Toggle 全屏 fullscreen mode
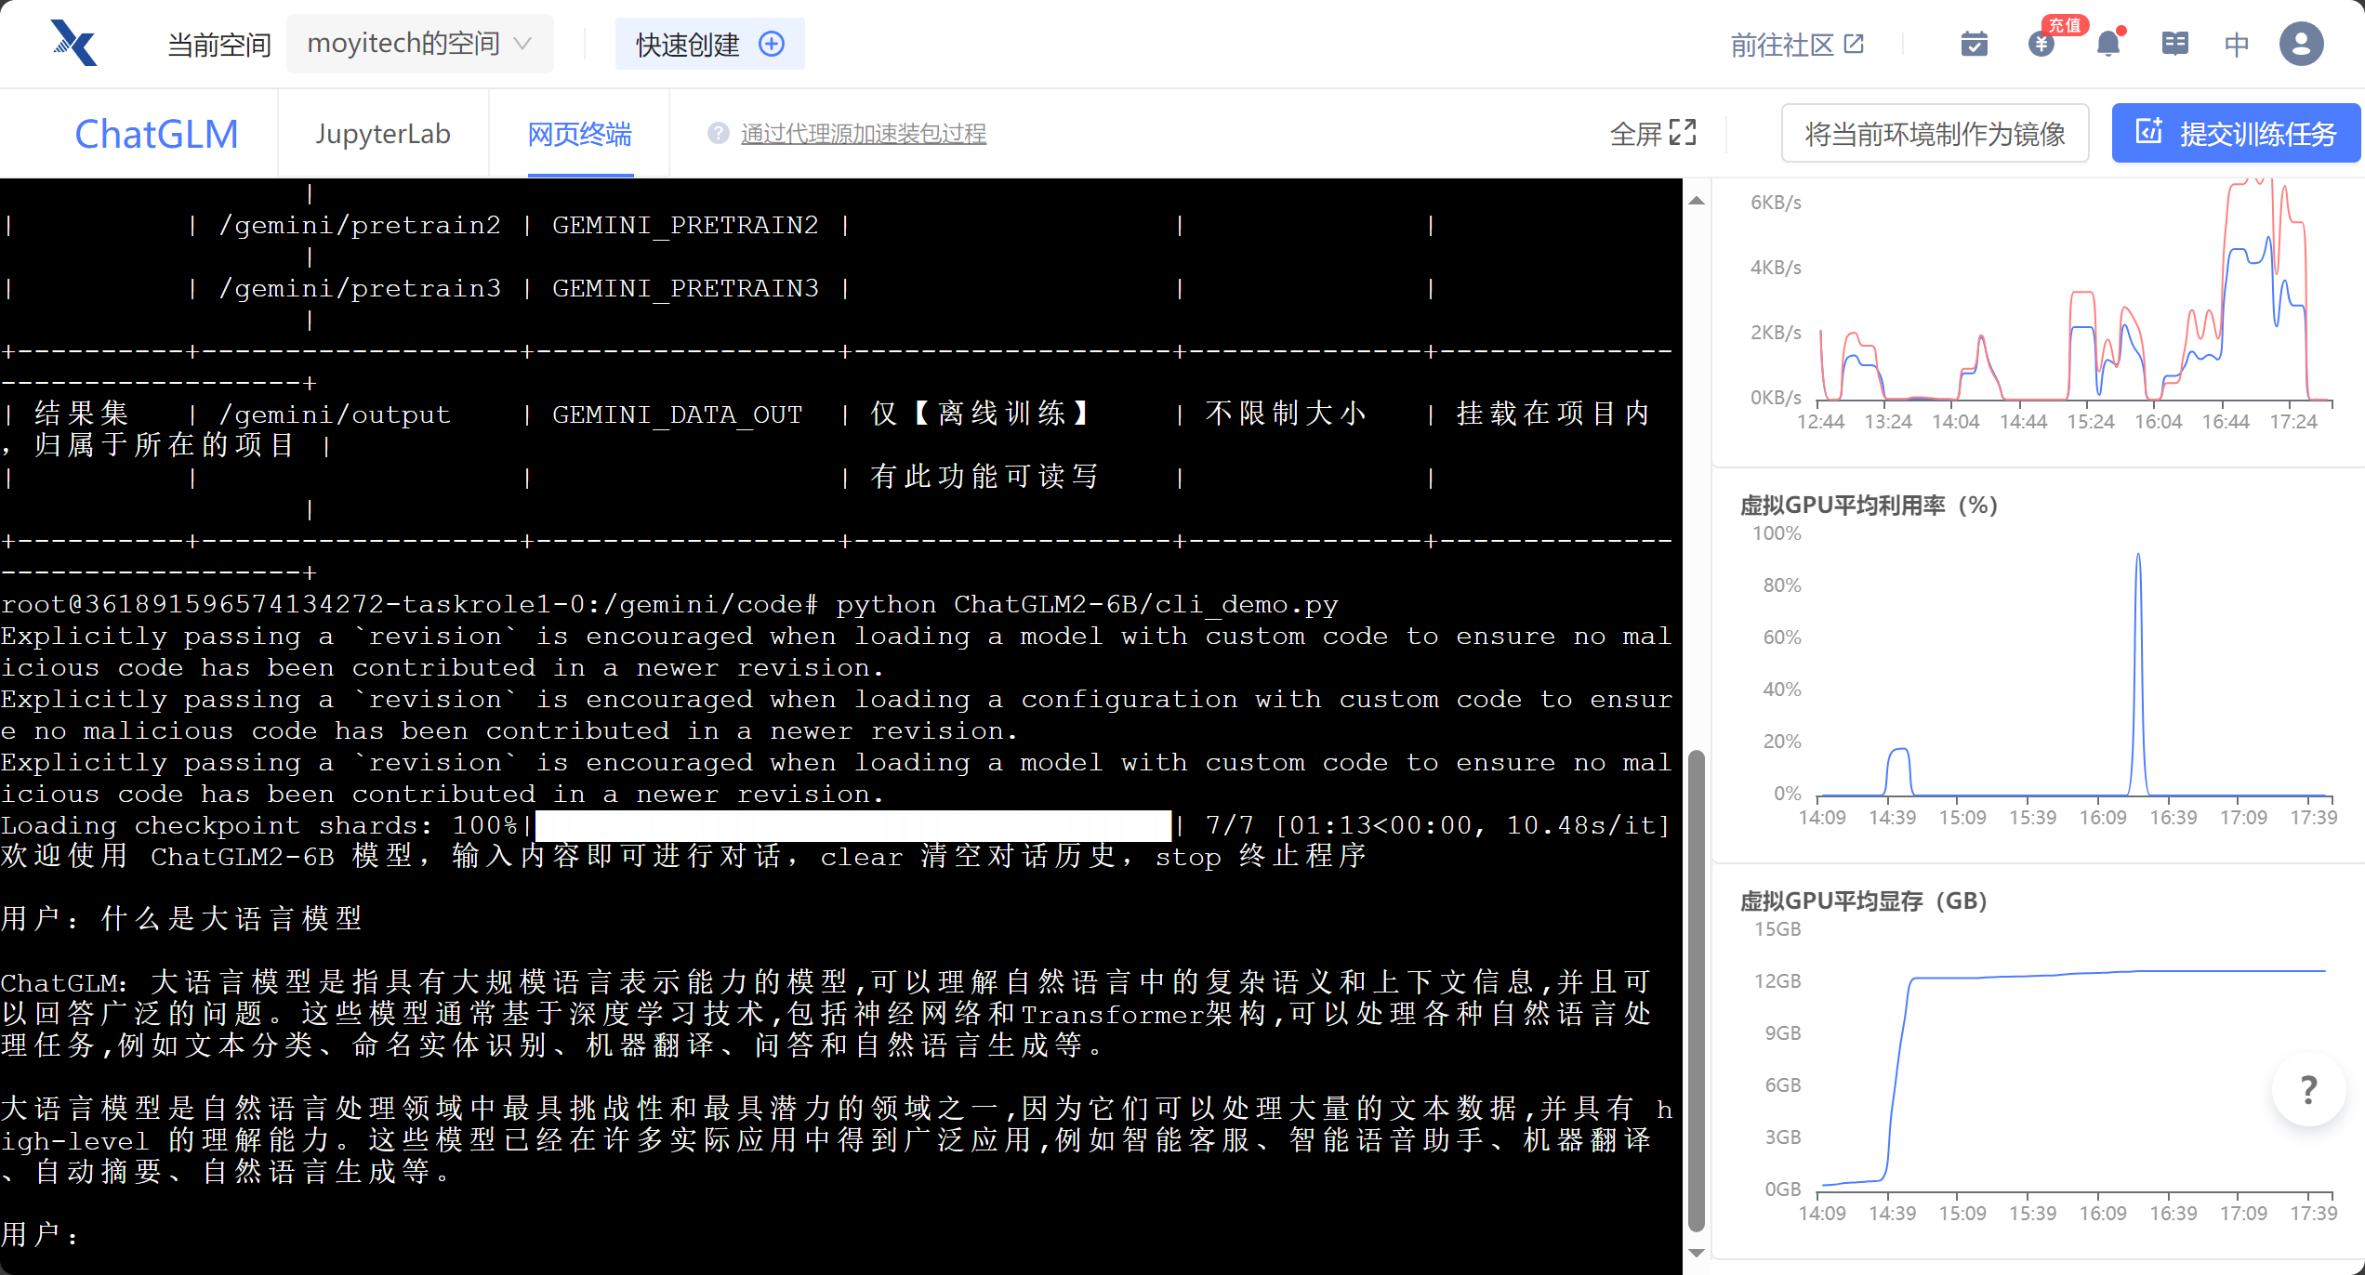Screen dimensions: 2365x1275 click(x=1653, y=134)
